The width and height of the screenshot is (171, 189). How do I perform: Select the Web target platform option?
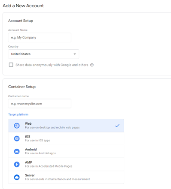pyautogui.click(x=66, y=126)
